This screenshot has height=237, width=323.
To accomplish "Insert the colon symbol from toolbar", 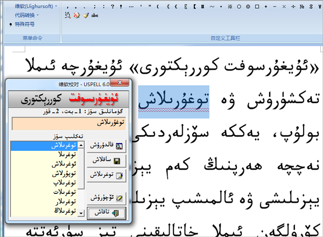I will pyautogui.click(x=103, y=7).
